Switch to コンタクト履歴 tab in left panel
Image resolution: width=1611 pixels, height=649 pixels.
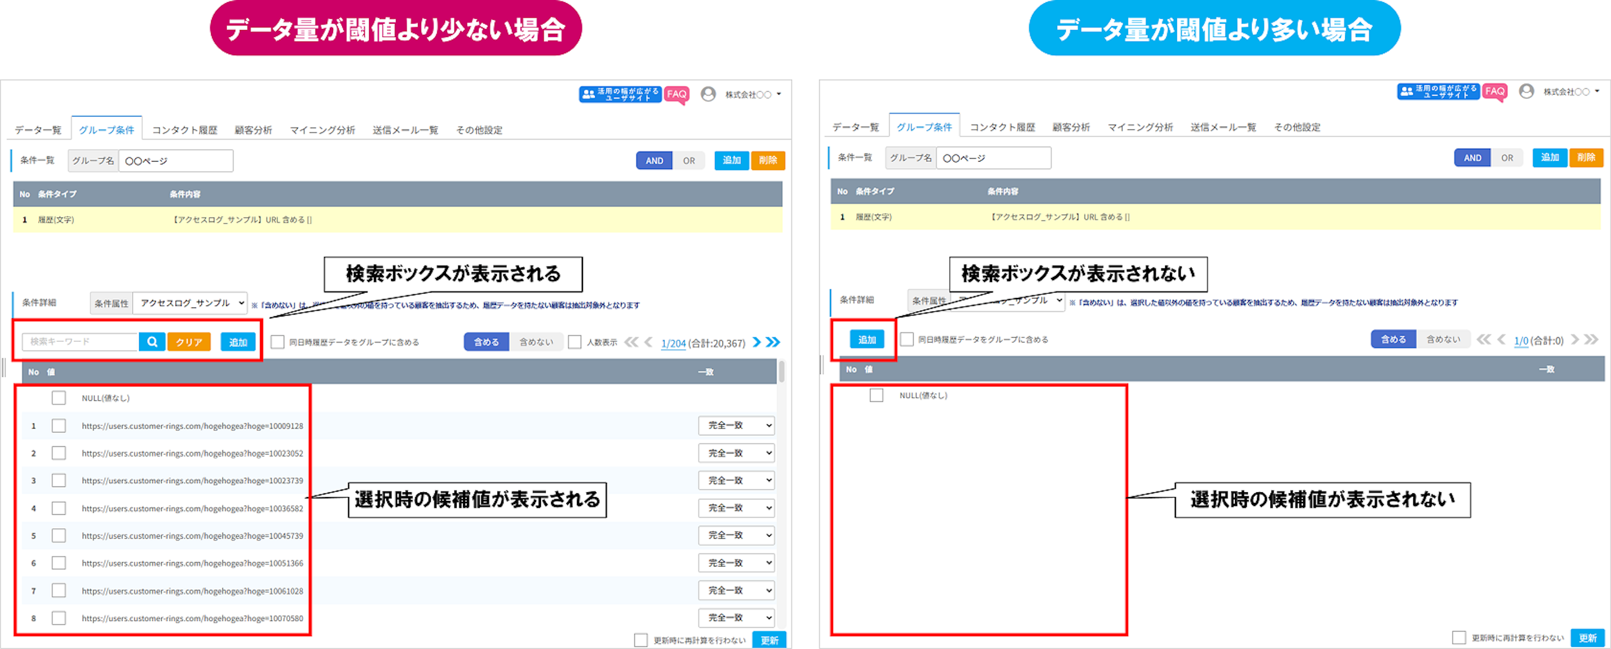(184, 130)
